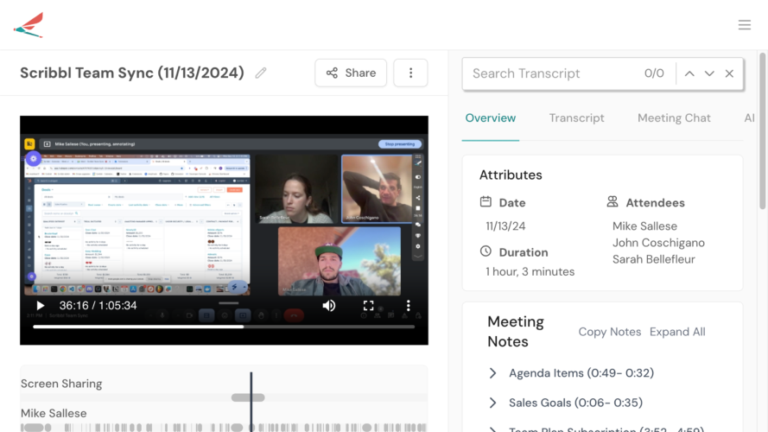The width and height of the screenshot is (768, 432).
Task: Click attendee John Coschigano
Action: click(658, 243)
